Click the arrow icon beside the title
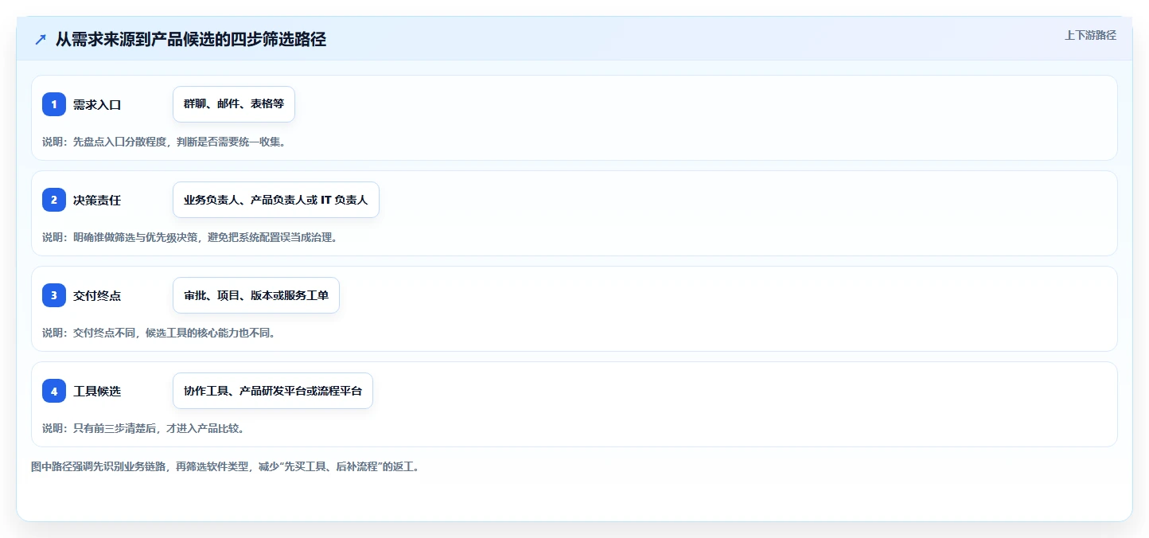The image size is (1149, 538). click(x=41, y=40)
